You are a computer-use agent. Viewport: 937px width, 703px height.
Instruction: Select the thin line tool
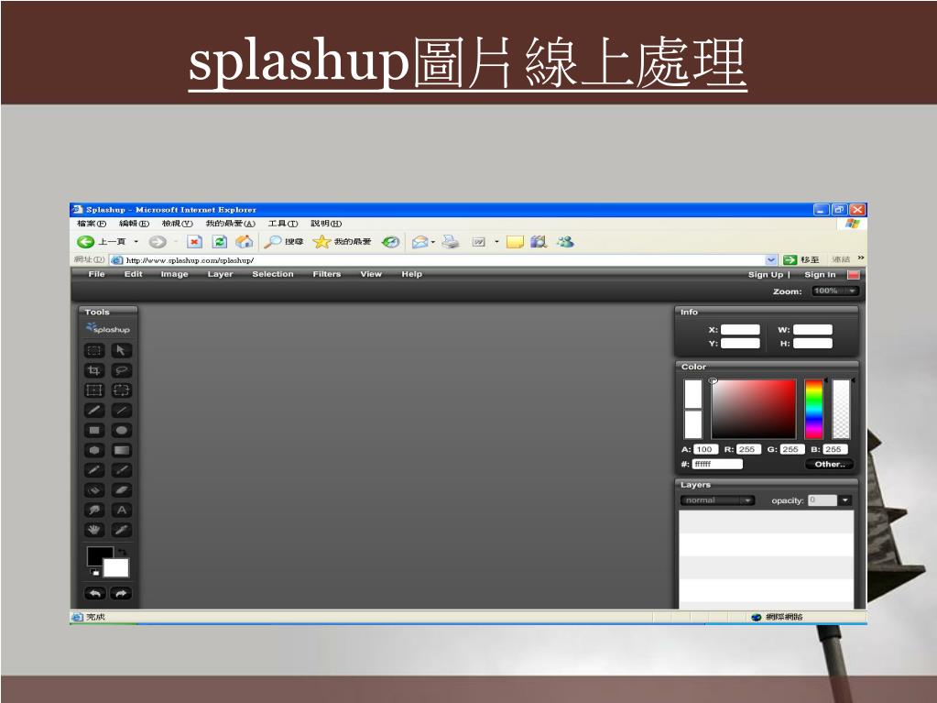pyautogui.click(x=121, y=410)
